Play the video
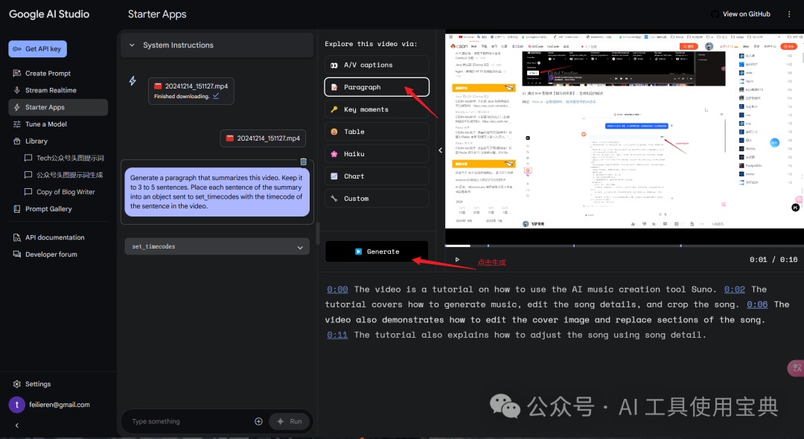Image resolution: width=804 pixels, height=439 pixels. [457, 259]
